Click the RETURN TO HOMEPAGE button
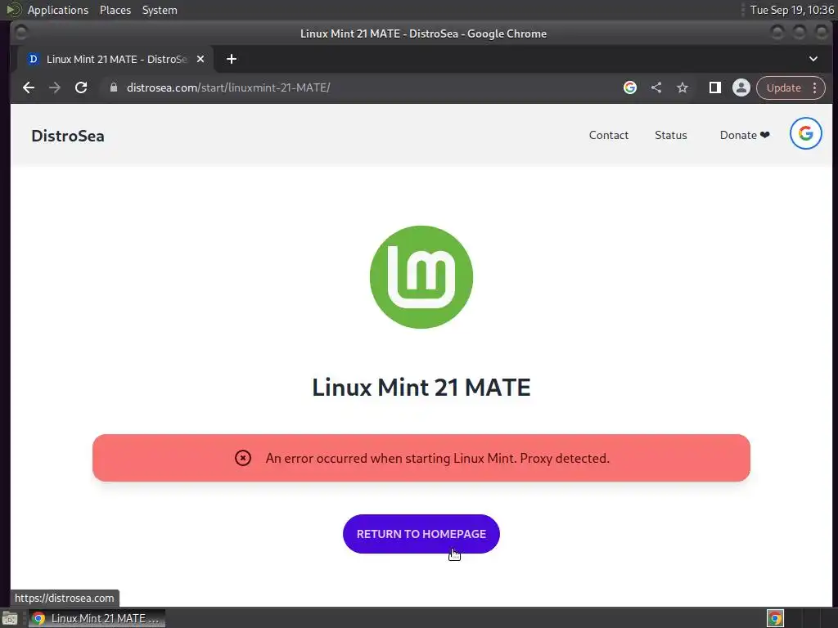This screenshot has height=628, width=838. (x=421, y=534)
